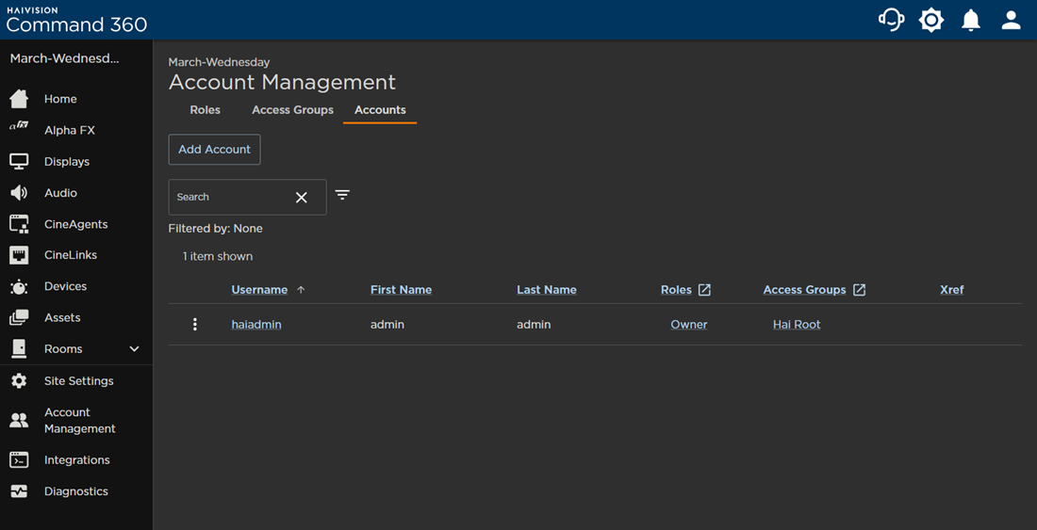Viewport: 1037px width, 530px height.
Task: Switch to the Access Groups tab
Action: (292, 110)
